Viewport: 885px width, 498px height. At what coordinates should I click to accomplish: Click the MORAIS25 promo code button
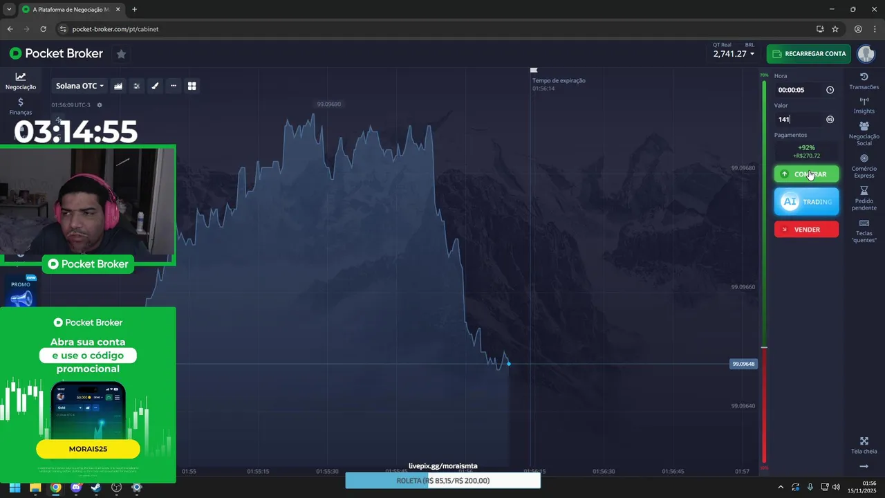[88, 449]
